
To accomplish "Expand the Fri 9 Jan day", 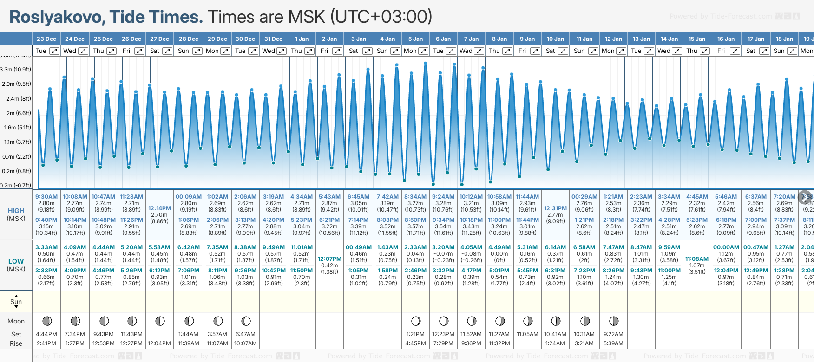I will 535,51.
